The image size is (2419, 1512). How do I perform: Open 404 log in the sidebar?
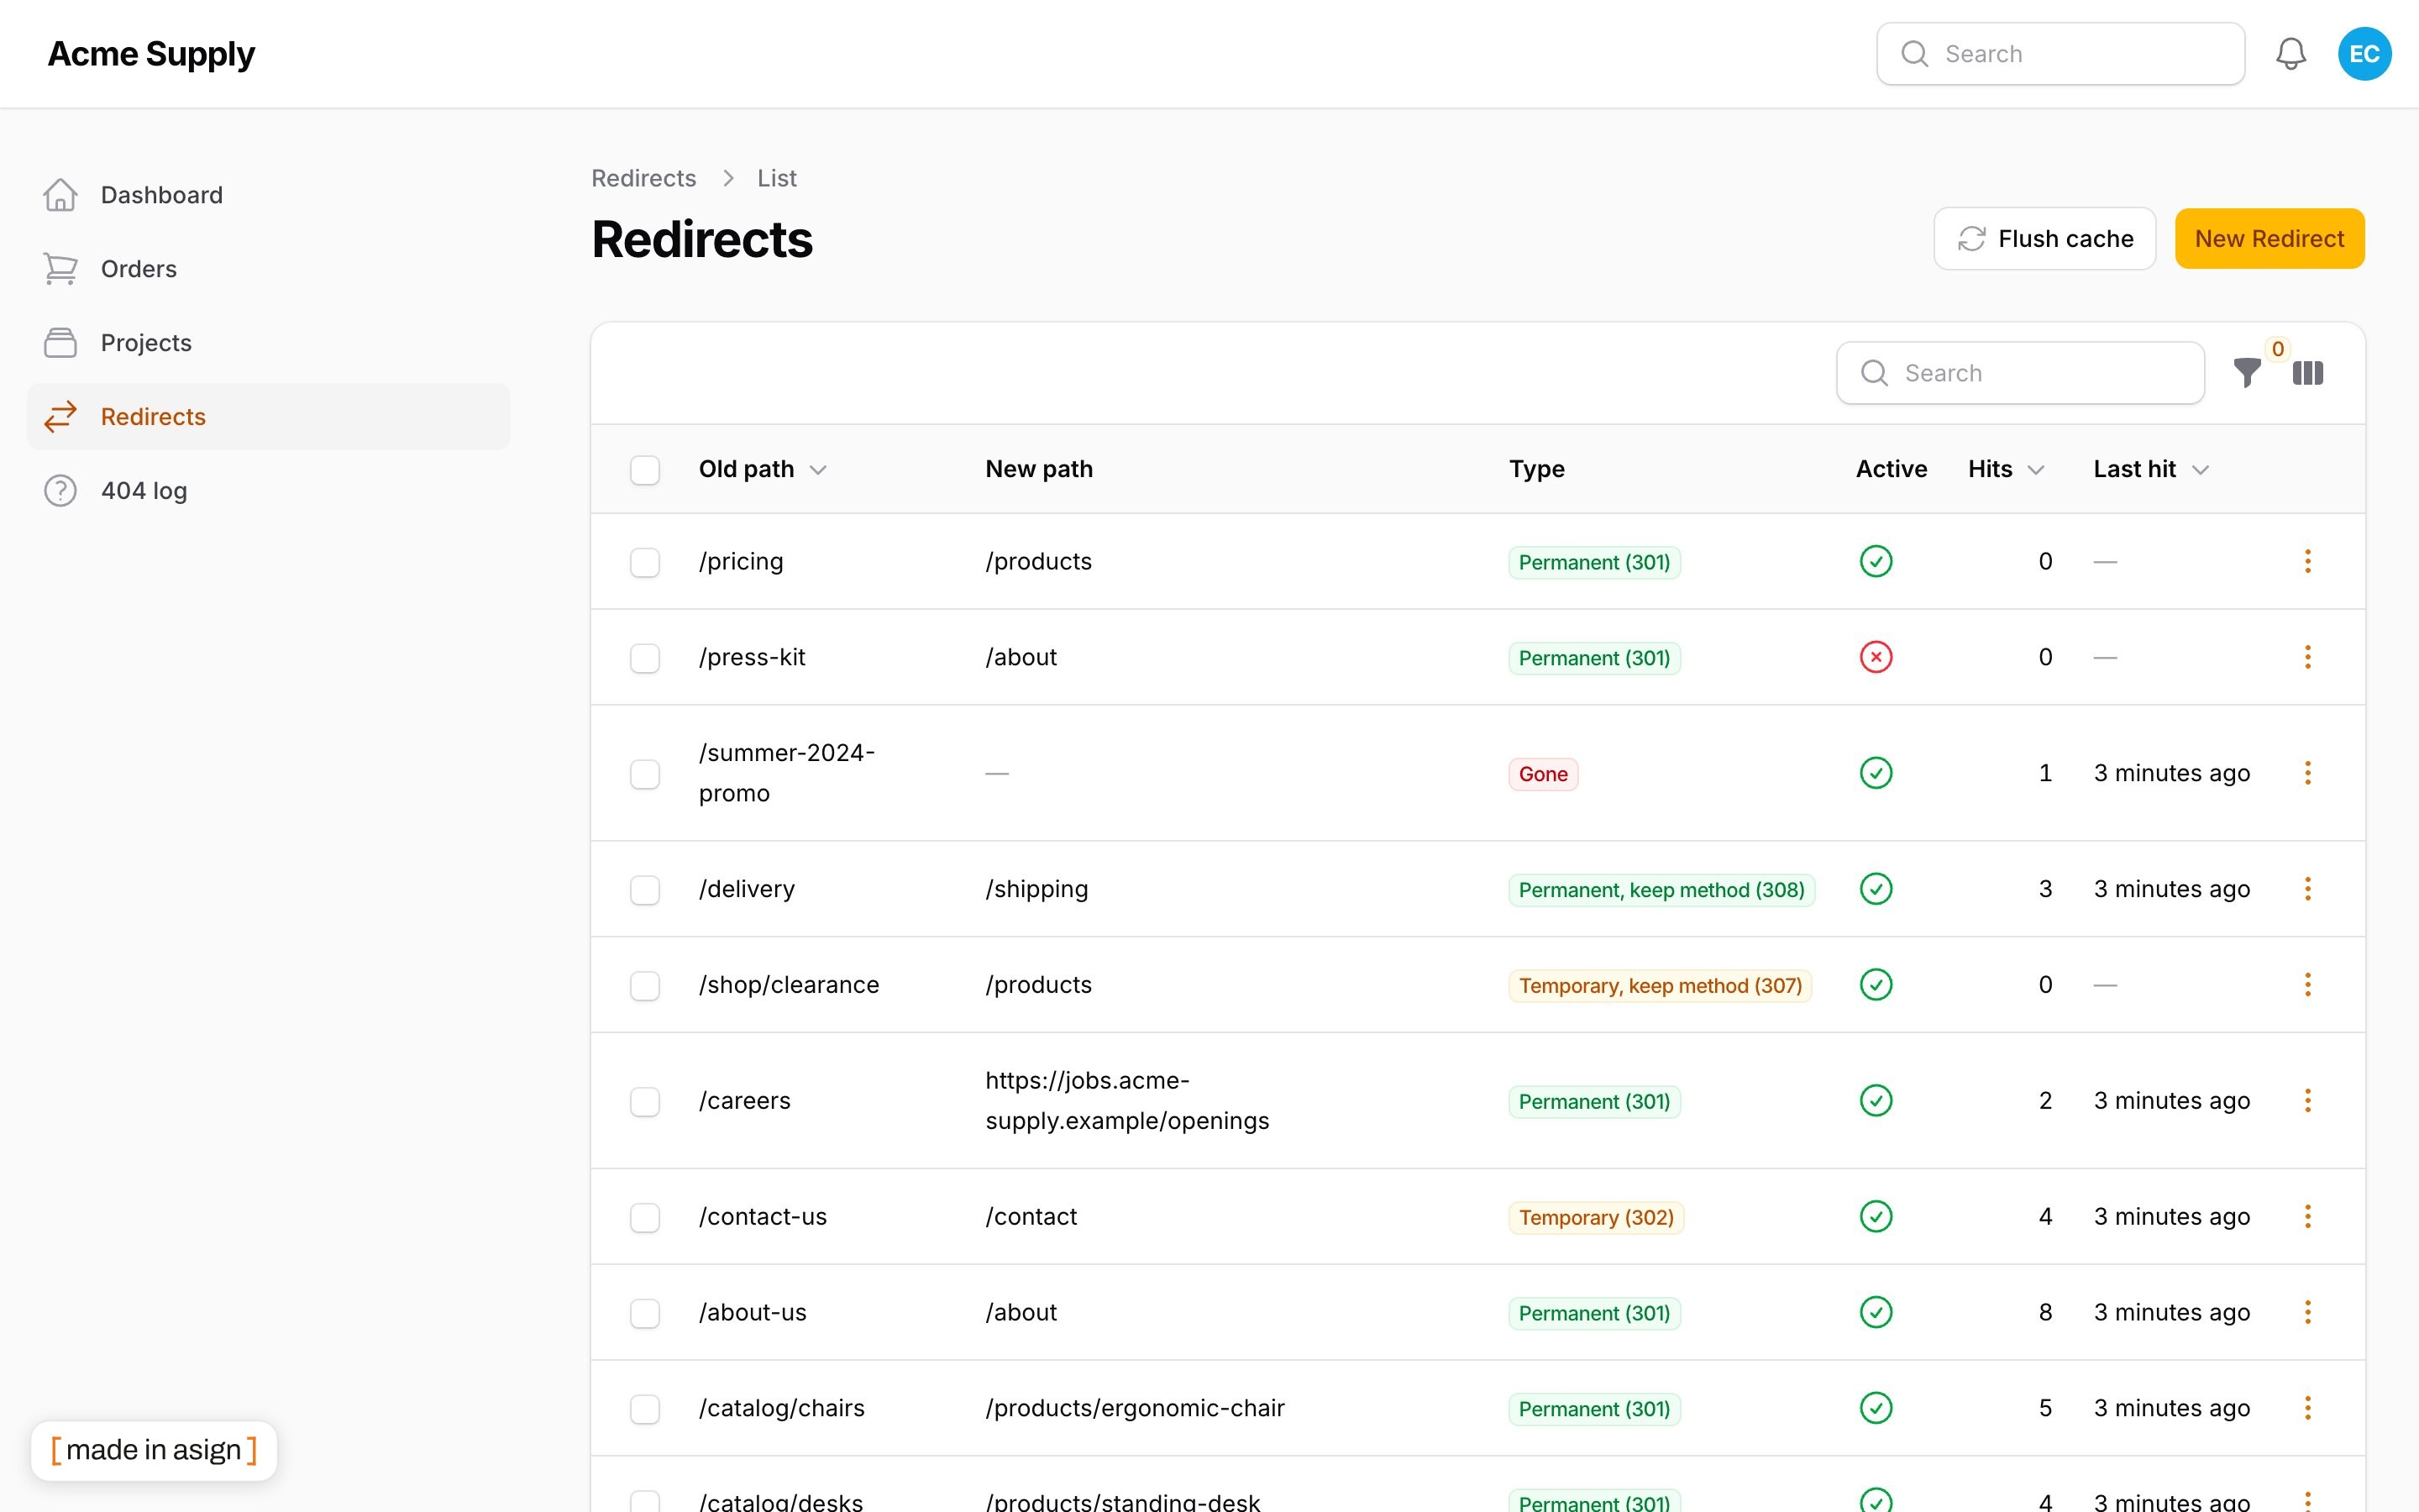[268, 491]
